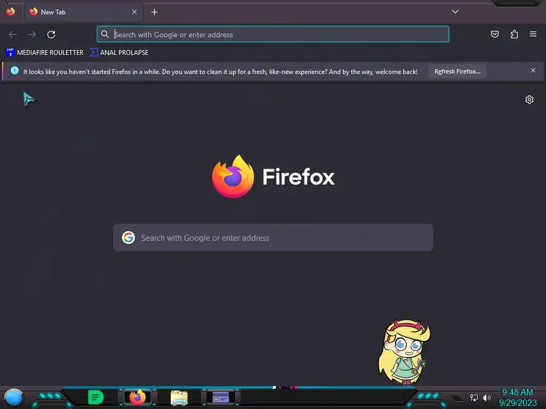The width and height of the screenshot is (546, 409).
Task: Open volume control tray icon
Action: [x=486, y=397]
